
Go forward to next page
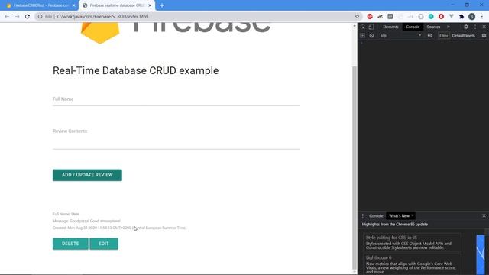coord(17,17)
